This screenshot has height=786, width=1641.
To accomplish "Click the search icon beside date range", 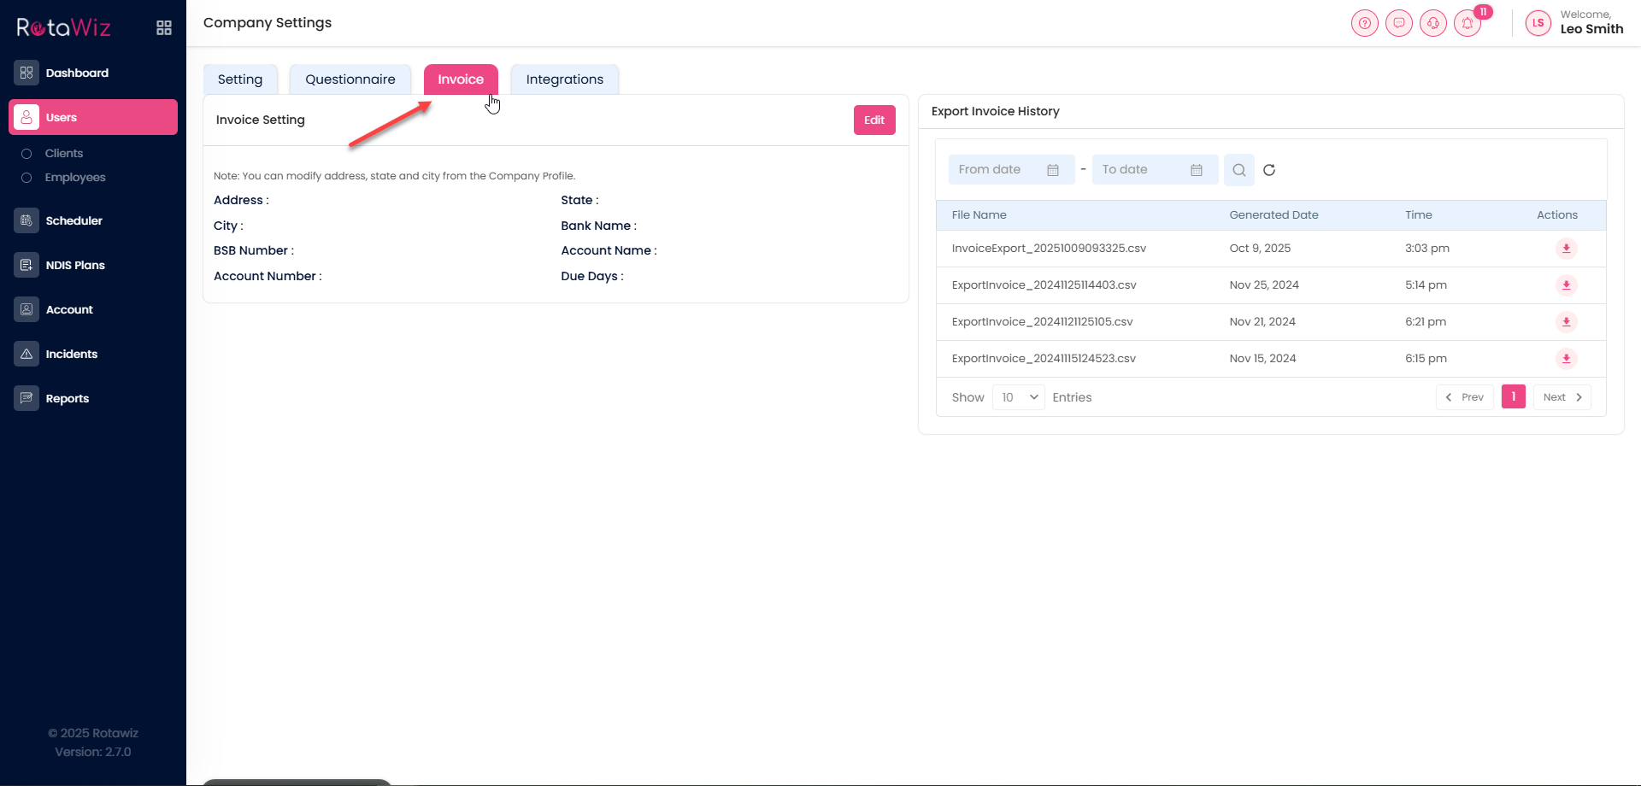I will (x=1238, y=170).
